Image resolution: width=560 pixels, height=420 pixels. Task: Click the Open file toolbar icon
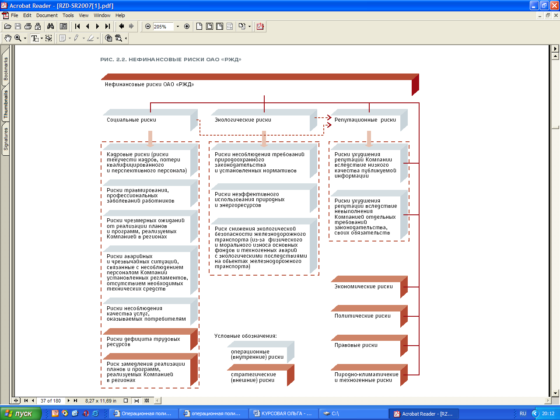pos(7,26)
